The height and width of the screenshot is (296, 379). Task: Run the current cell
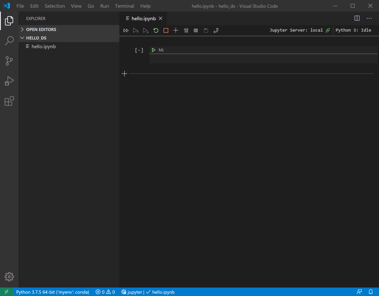153,50
